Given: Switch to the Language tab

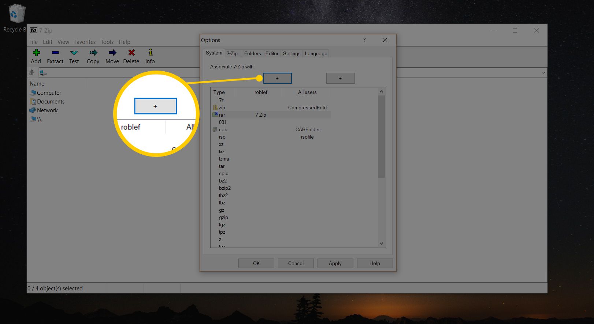Looking at the screenshot, I should [316, 53].
